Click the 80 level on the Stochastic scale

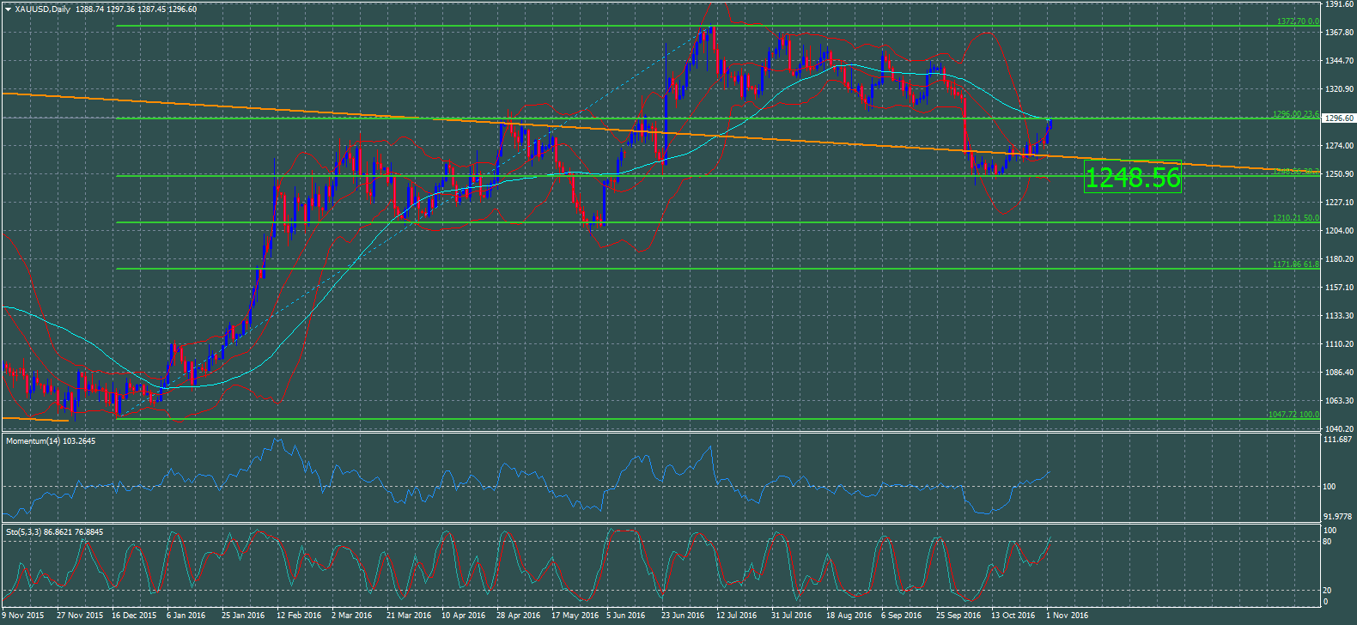click(1327, 542)
